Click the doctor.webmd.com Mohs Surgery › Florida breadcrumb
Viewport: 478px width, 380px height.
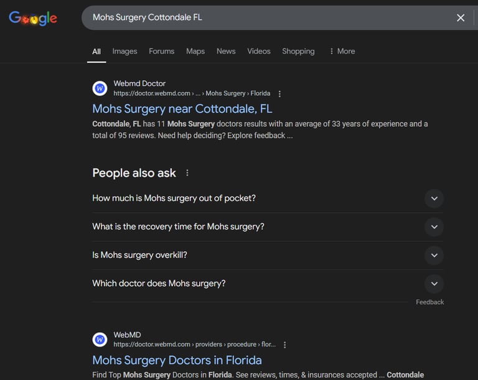pos(192,93)
